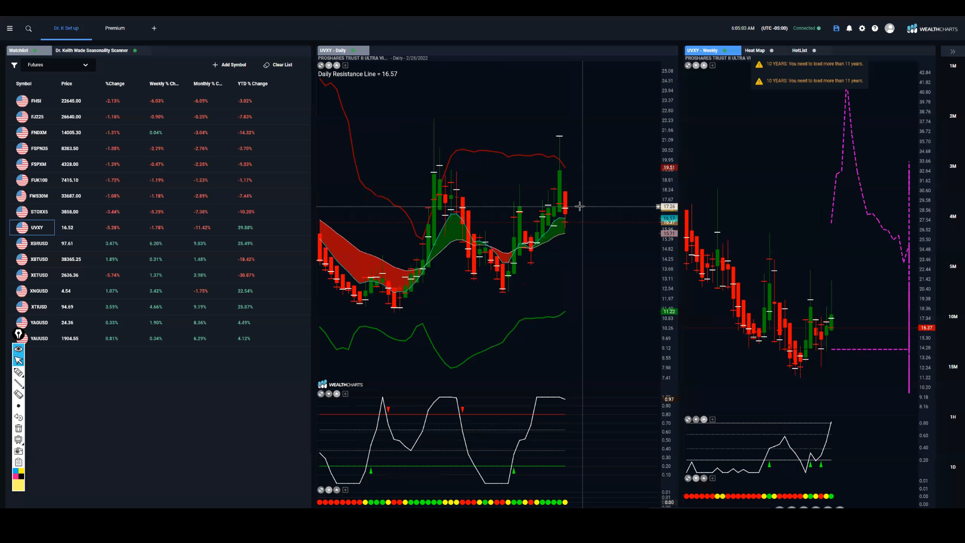Viewport: 965px width, 543px height.
Task: Move Daily oscillator pane up
Action: (x=337, y=394)
